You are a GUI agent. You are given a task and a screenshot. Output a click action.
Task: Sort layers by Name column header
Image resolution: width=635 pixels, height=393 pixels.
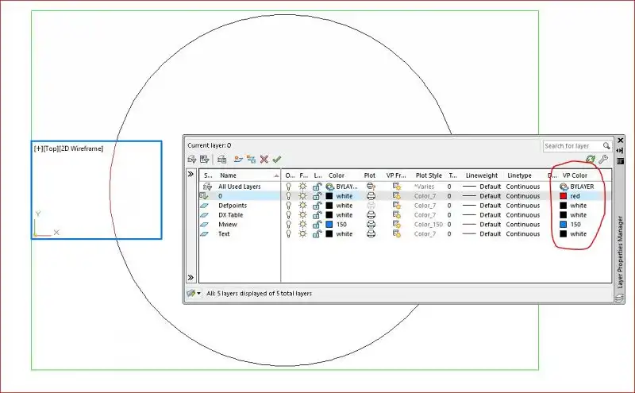tap(228, 175)
